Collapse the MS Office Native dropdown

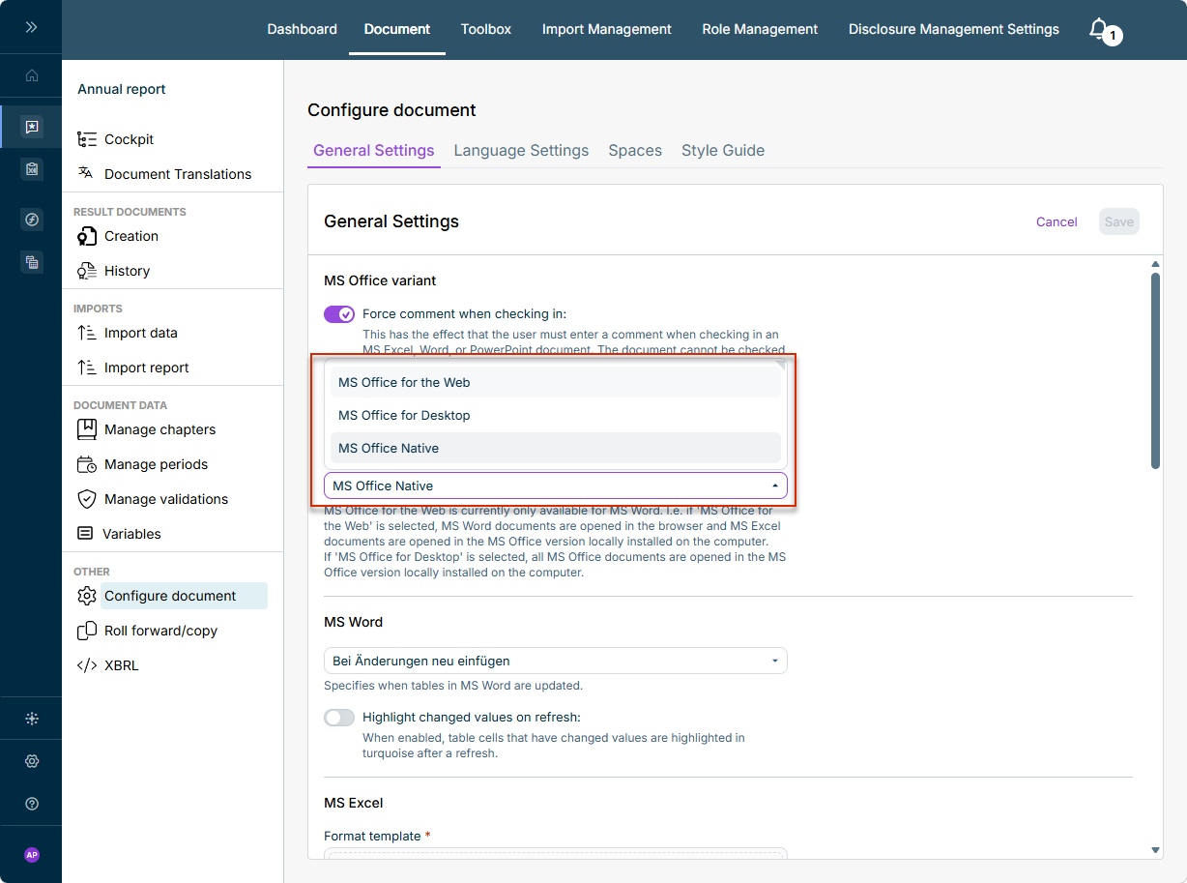pos(556,486)
